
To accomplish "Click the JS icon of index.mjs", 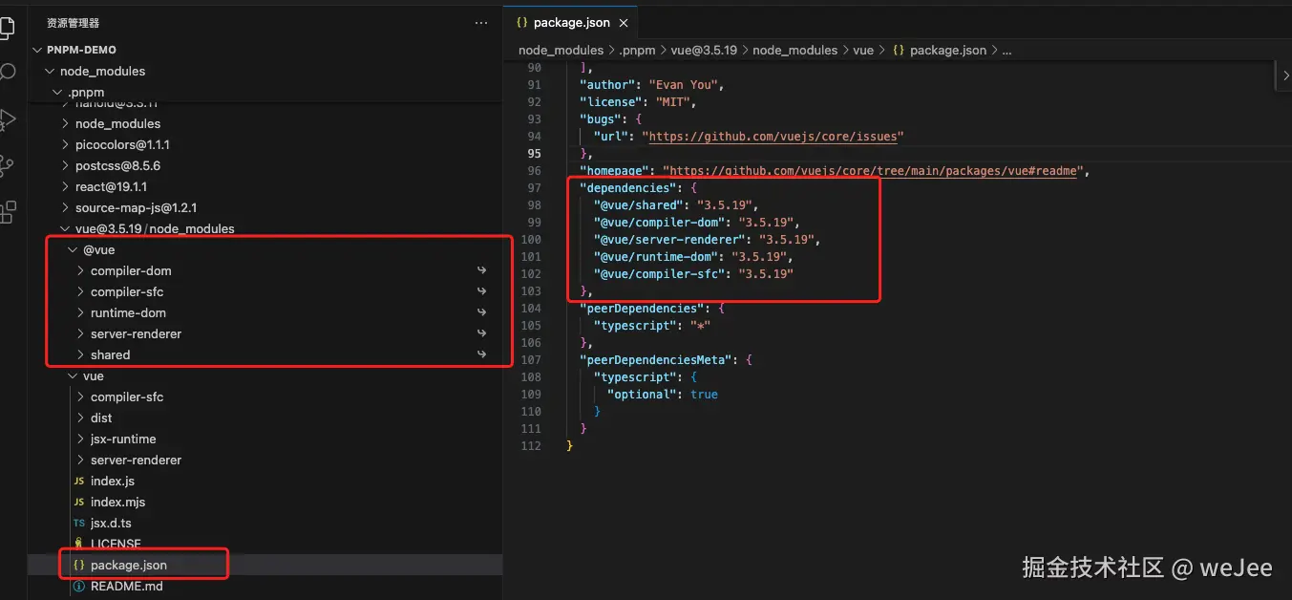I will [79, 503].
